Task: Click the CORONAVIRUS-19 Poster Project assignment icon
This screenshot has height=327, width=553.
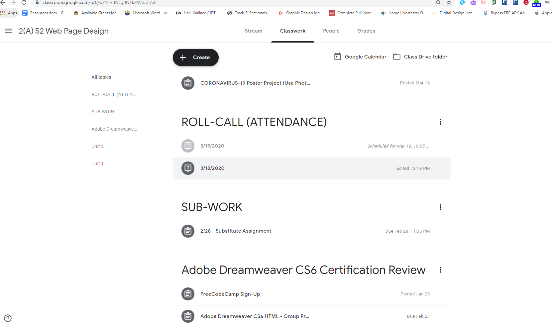Action: pos(188,83)
